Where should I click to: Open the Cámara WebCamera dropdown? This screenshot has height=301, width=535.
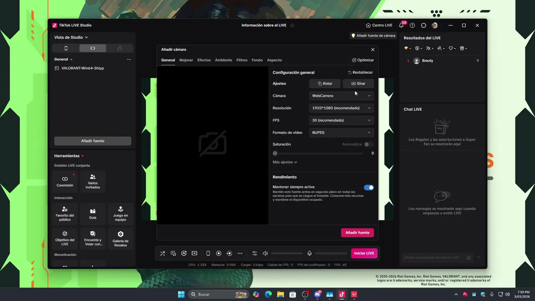click(341, 96)
